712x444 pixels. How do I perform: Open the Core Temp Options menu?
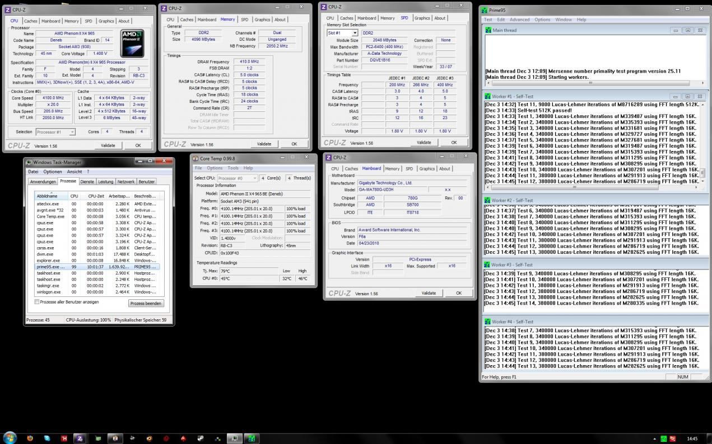[215, 168]
